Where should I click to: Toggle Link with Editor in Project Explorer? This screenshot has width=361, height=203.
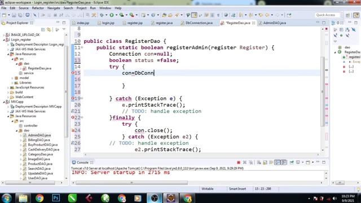(49, 29)
